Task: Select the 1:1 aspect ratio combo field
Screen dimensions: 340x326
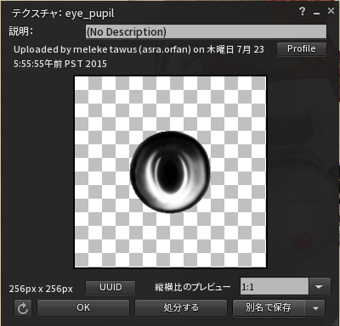Action: pyautogui.click(x=275, y=287)
